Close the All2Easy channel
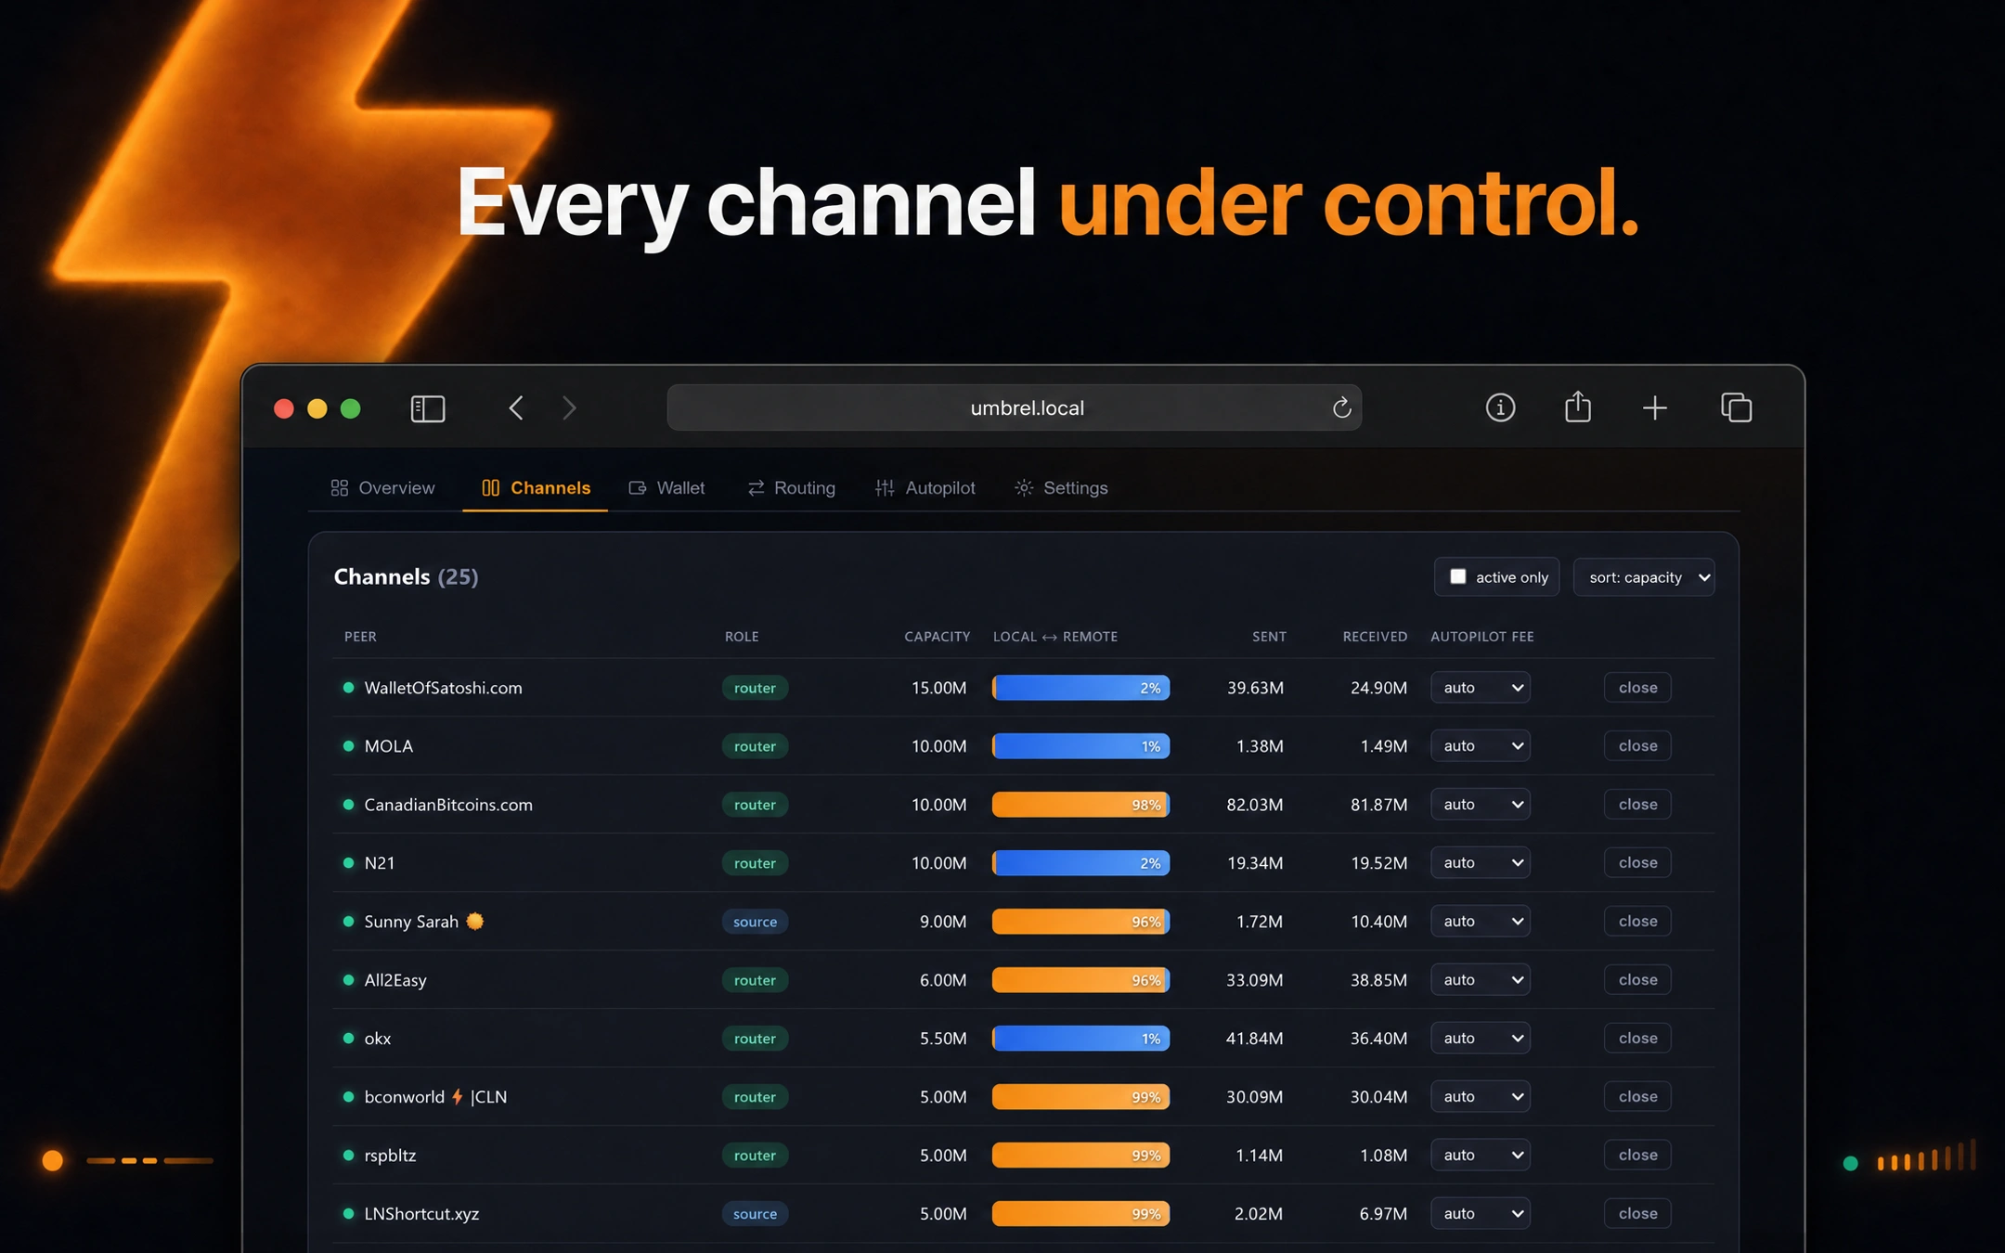 pyautogui.click(x=1637, y=980)
